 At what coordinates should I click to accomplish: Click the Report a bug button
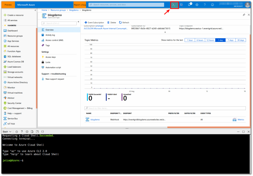(80, 5)
